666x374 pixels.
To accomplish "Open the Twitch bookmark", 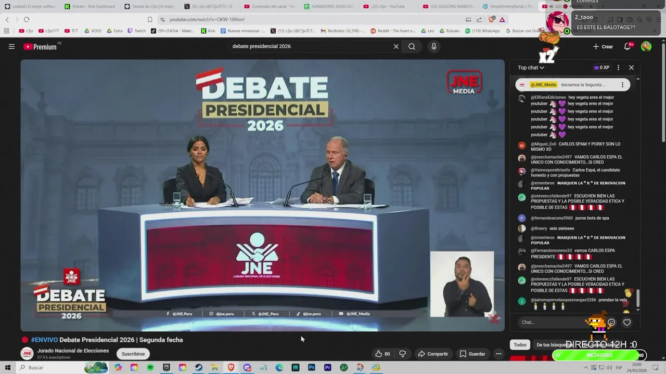I will [136, 31].
